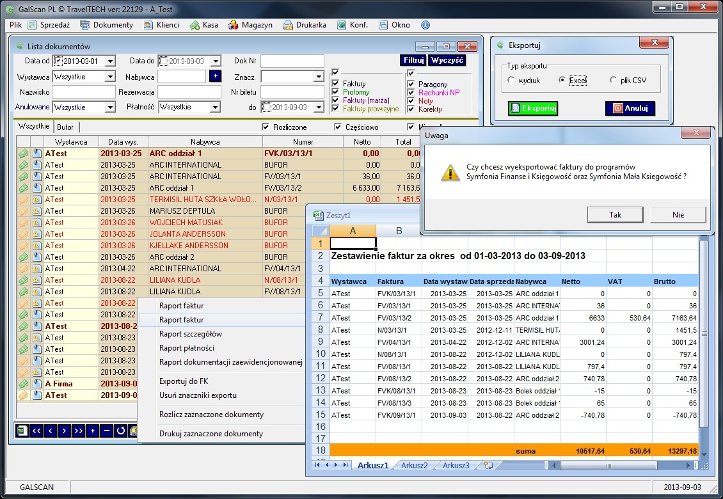This screenshot has width=723, height=499.
Task: Toggle the Korekty checkbox
Action: 411,109
